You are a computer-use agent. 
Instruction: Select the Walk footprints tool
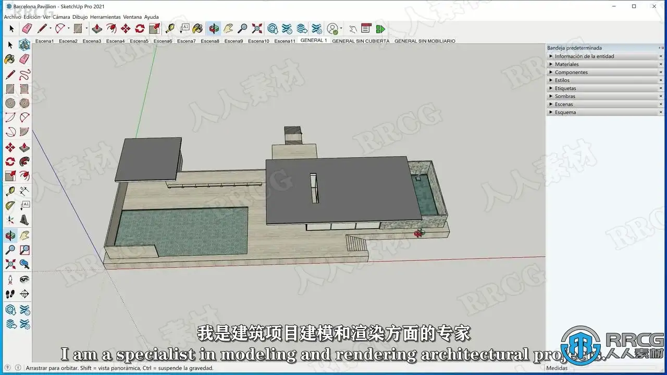click(x=10, y=294)
